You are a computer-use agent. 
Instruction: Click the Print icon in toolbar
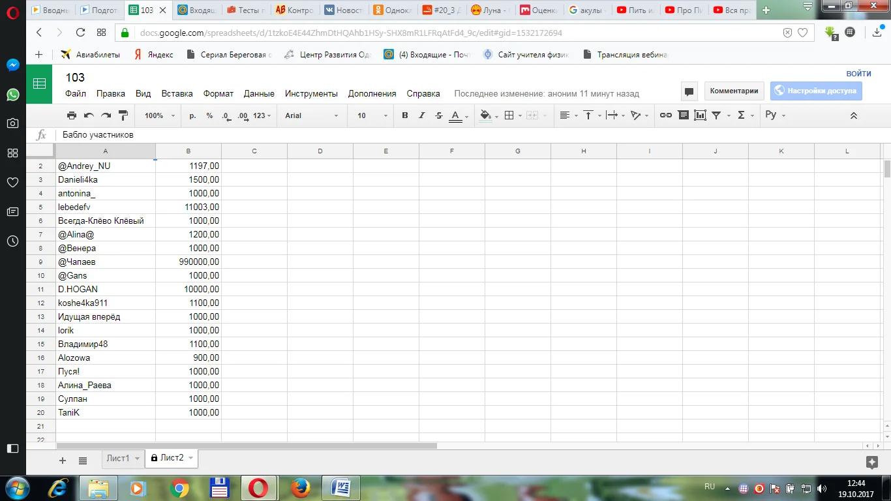(72, 115)
